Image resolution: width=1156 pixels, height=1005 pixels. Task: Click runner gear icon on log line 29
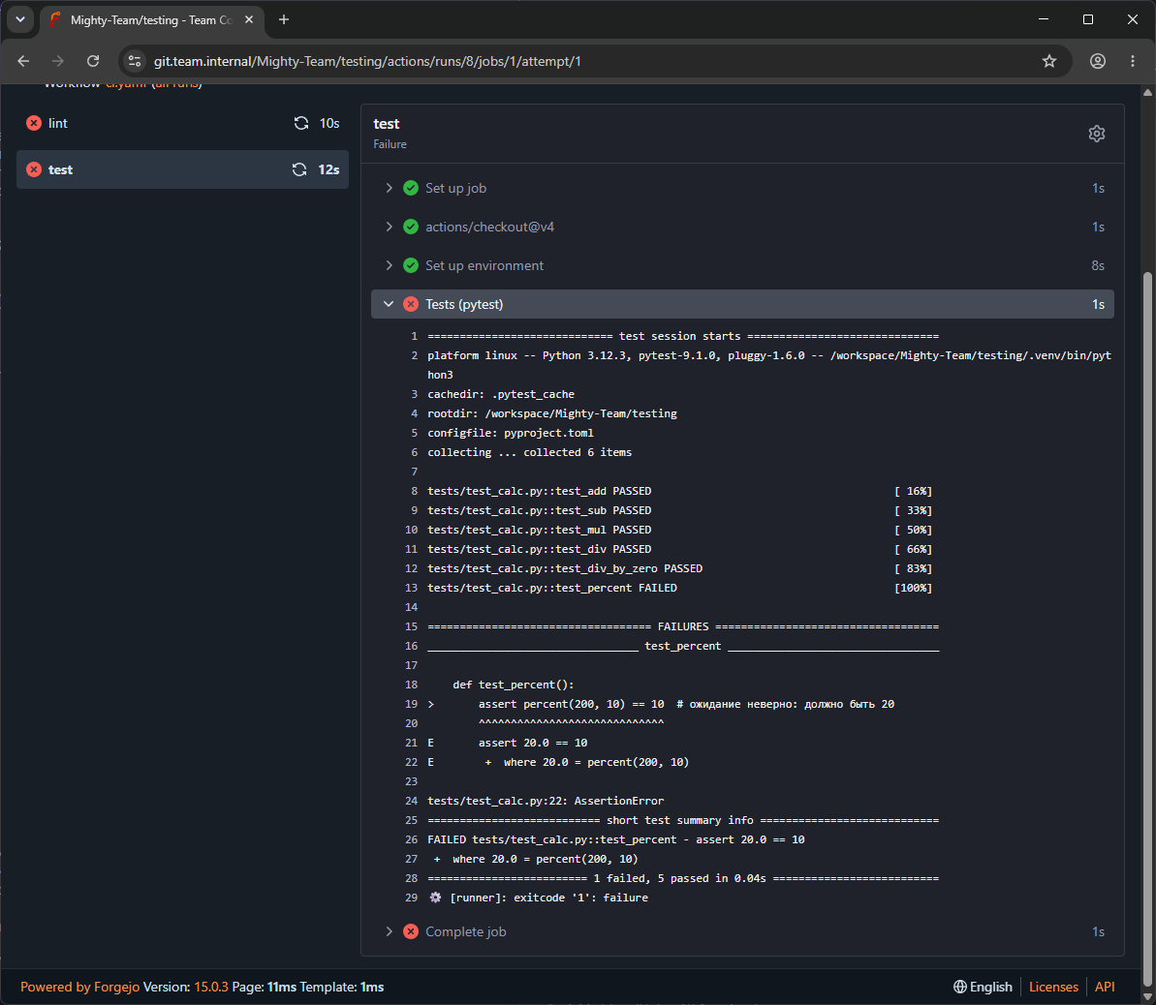(435, 898)
